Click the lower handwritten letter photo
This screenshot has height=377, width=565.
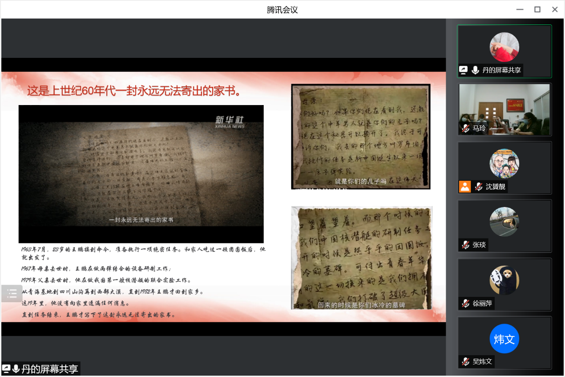click(x=361, y=257)
